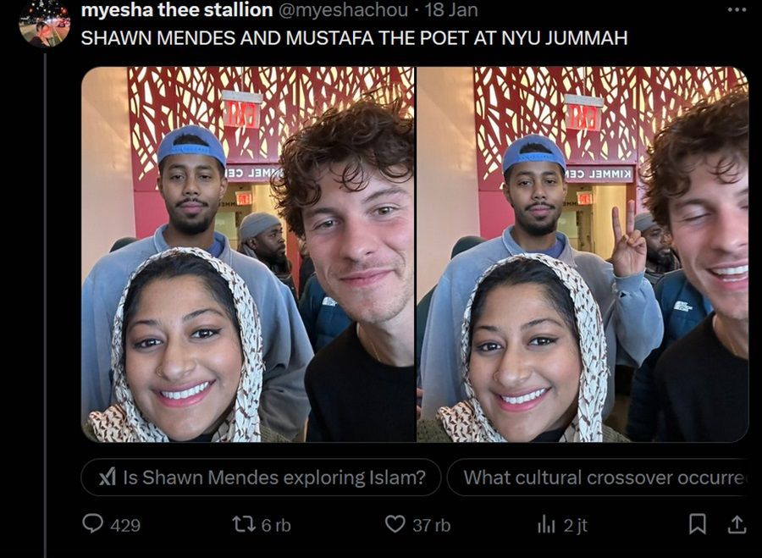Click the 2 jt views count
The width and height of the screenshot is (762, 558).
(576, 526)
